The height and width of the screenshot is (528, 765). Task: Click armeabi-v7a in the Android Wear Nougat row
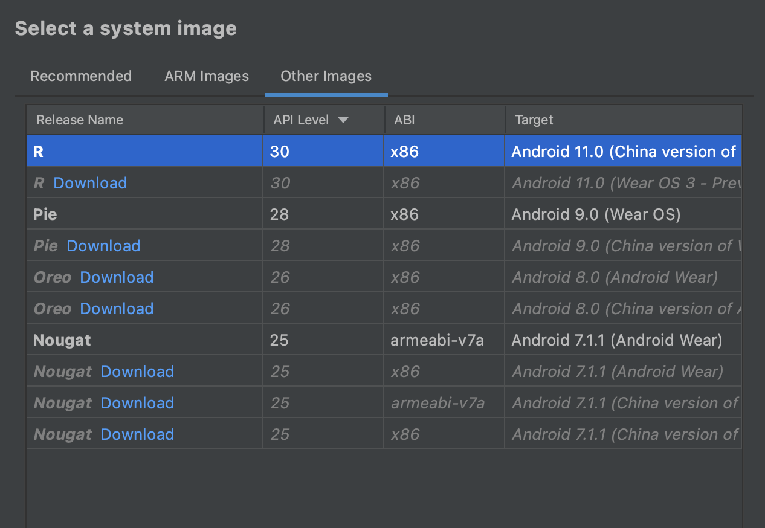(437, 340)
